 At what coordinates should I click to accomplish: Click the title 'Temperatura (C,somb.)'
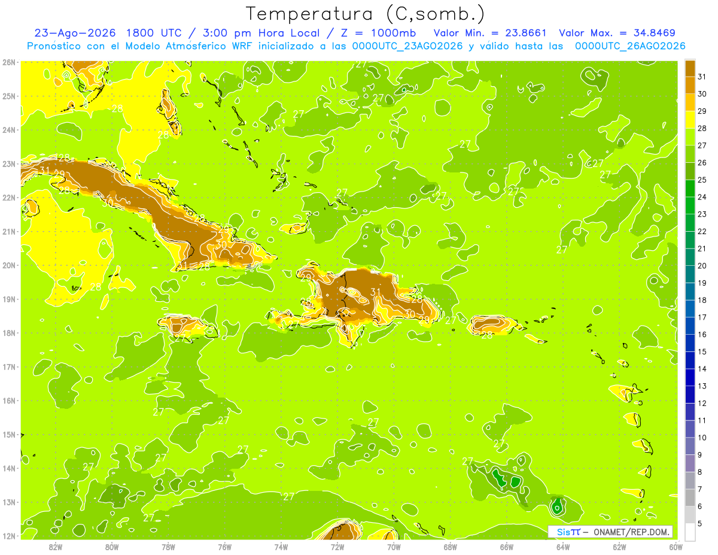coord(366,14)
